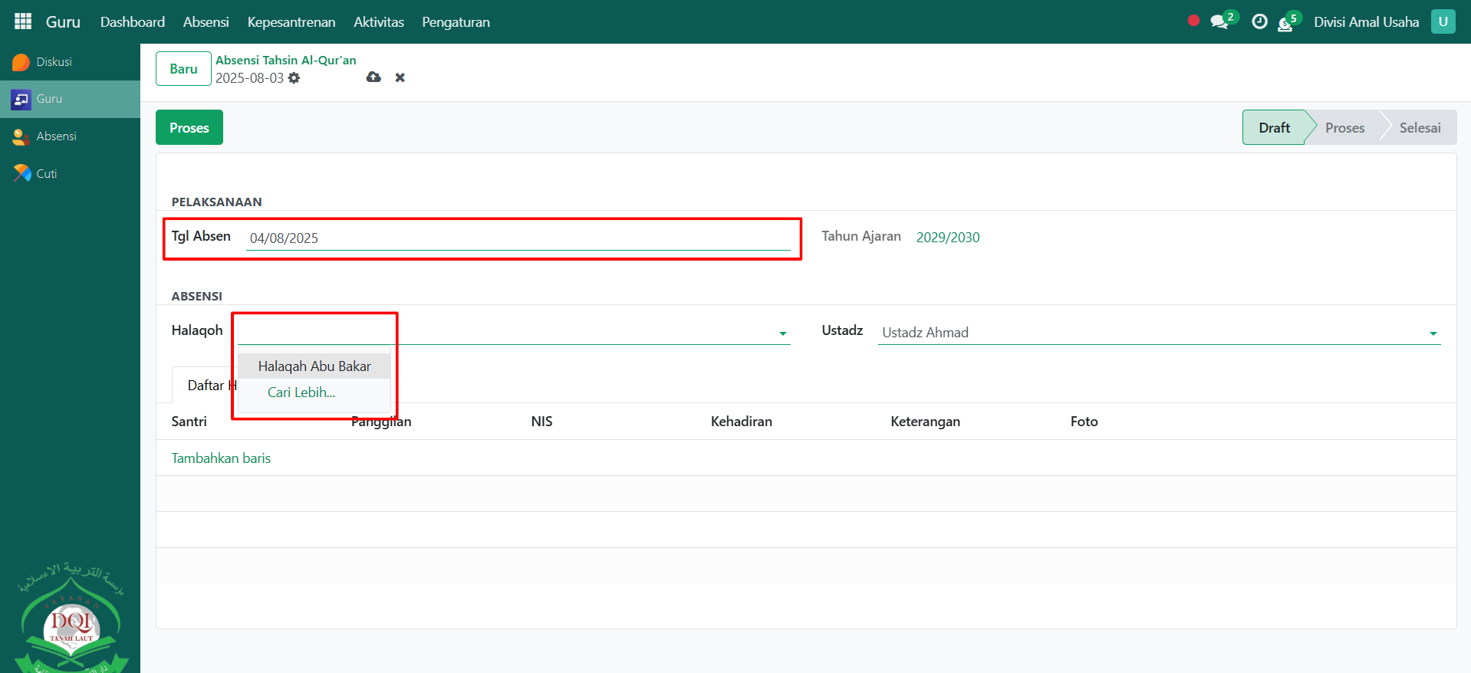Open the apps grid menu icon
The width and height of the screenshot is (1471, 673).
[23, 21]
